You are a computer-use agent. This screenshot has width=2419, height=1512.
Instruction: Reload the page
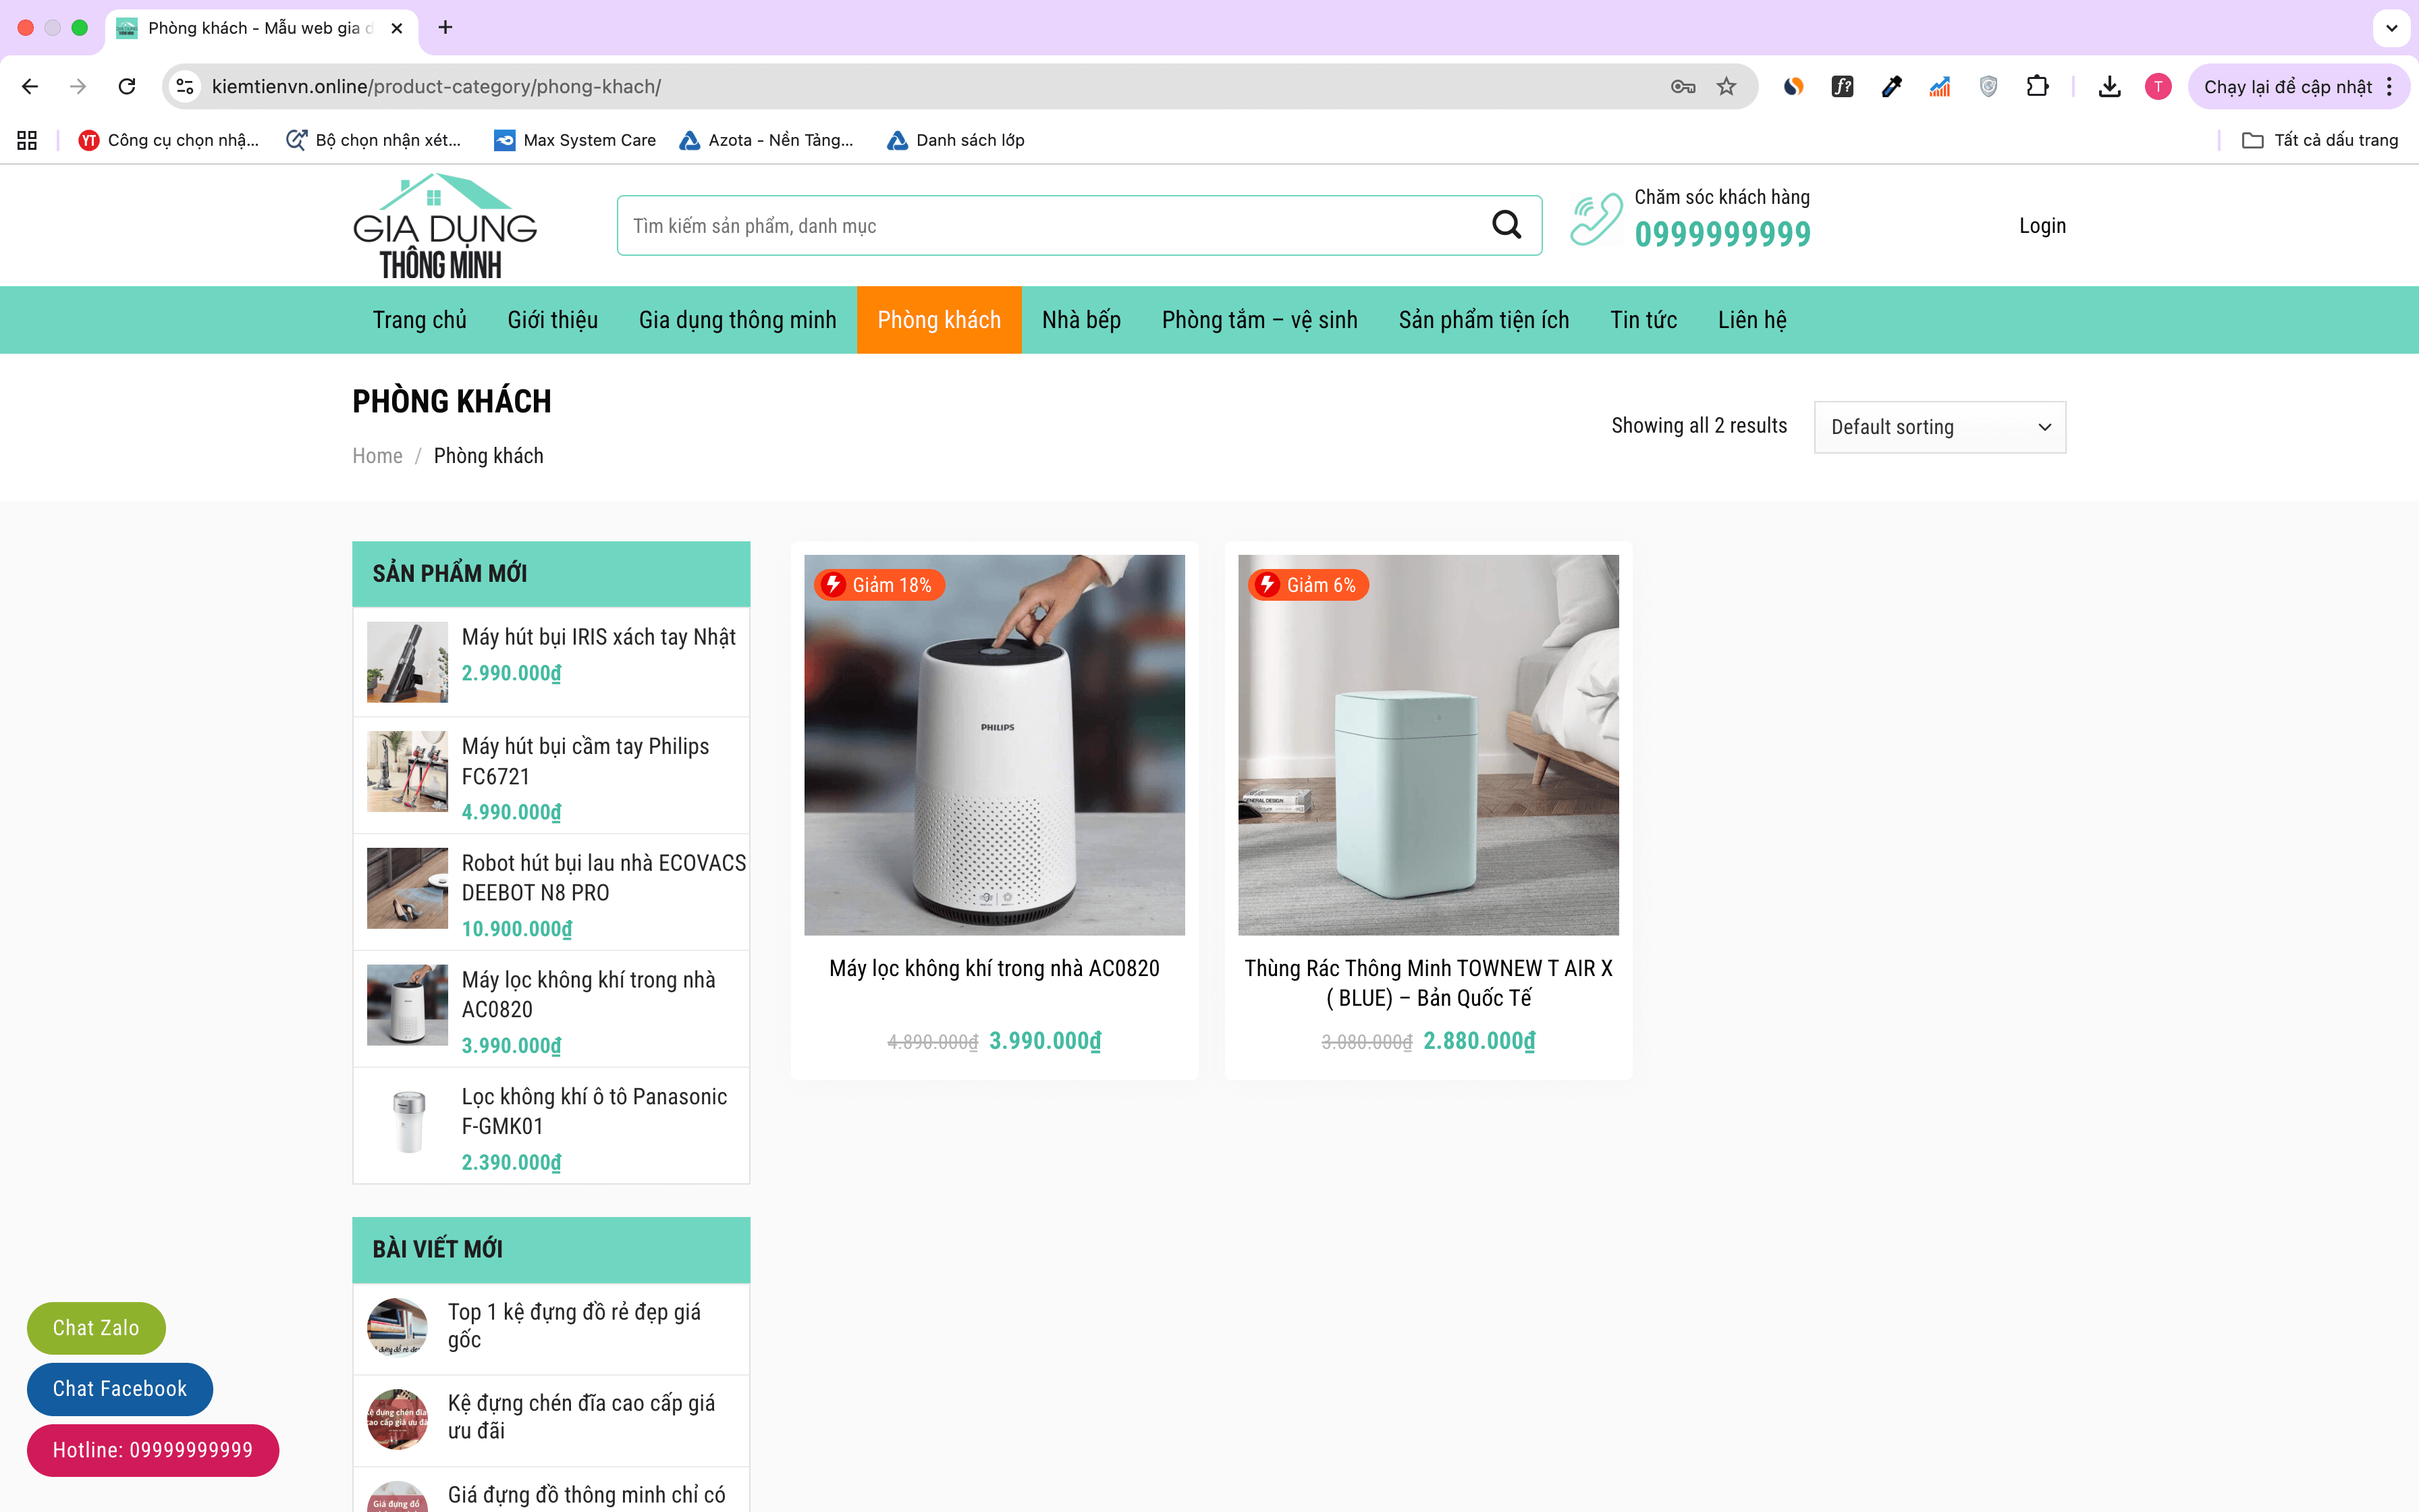(127, 87)
